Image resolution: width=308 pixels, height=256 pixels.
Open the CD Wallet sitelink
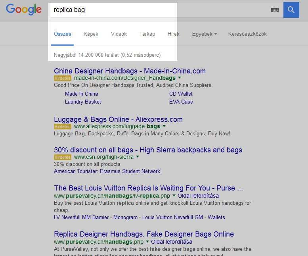coord(181,94)
